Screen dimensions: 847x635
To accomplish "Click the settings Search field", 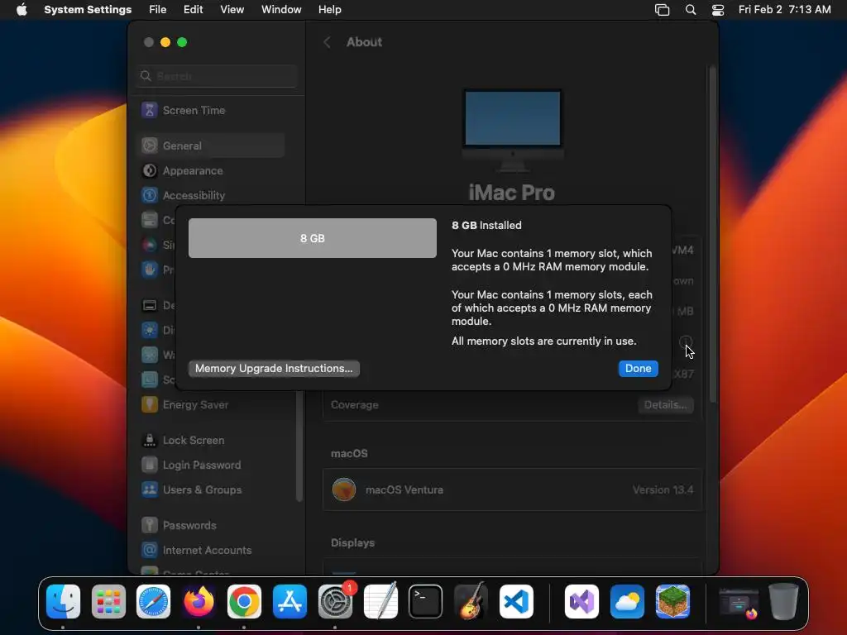I will click(217, 76).
